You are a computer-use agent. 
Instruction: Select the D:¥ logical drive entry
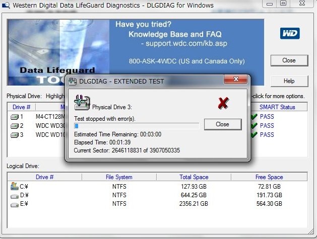coord(24,195)
